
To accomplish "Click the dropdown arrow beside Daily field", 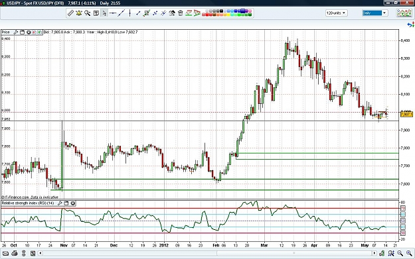I will click(x=384, y=13).
